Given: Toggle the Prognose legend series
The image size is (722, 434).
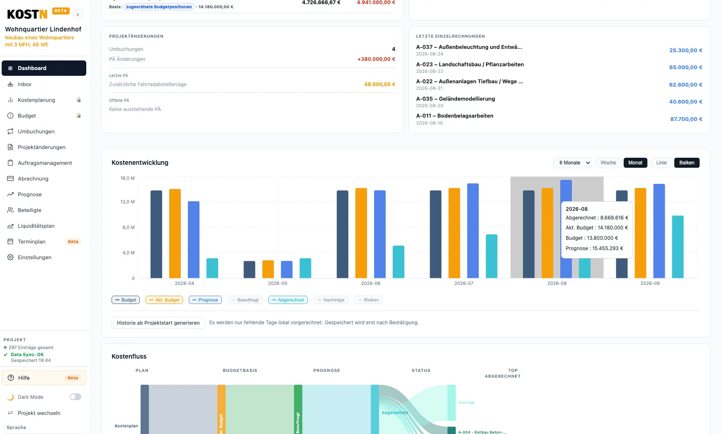Looking at the screenshot, I should click(205, 300).
